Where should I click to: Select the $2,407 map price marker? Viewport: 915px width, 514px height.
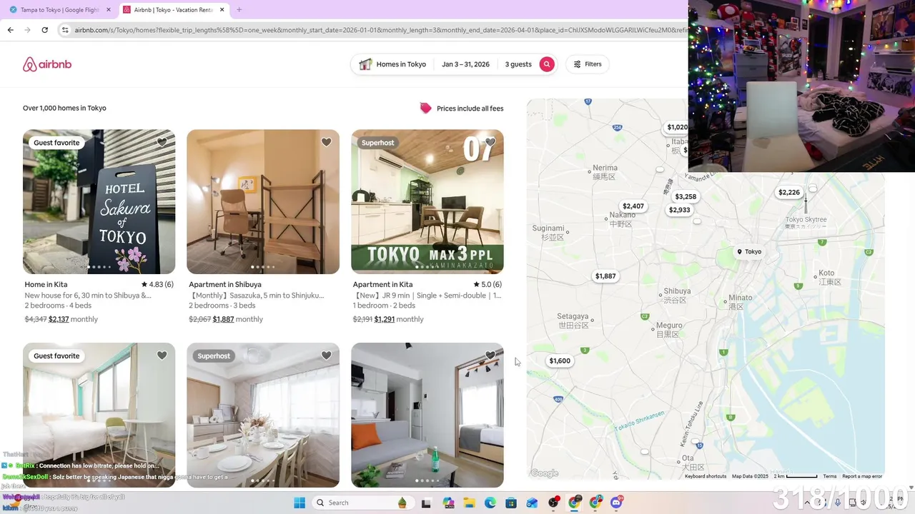tap(633, 206)
